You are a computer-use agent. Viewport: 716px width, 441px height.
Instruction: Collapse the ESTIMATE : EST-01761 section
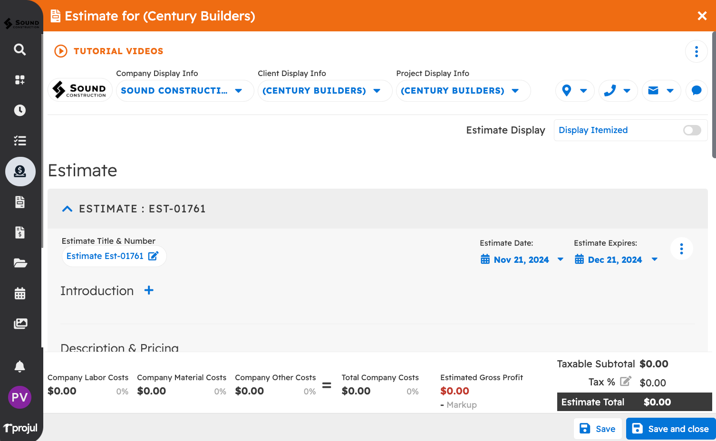67,209
